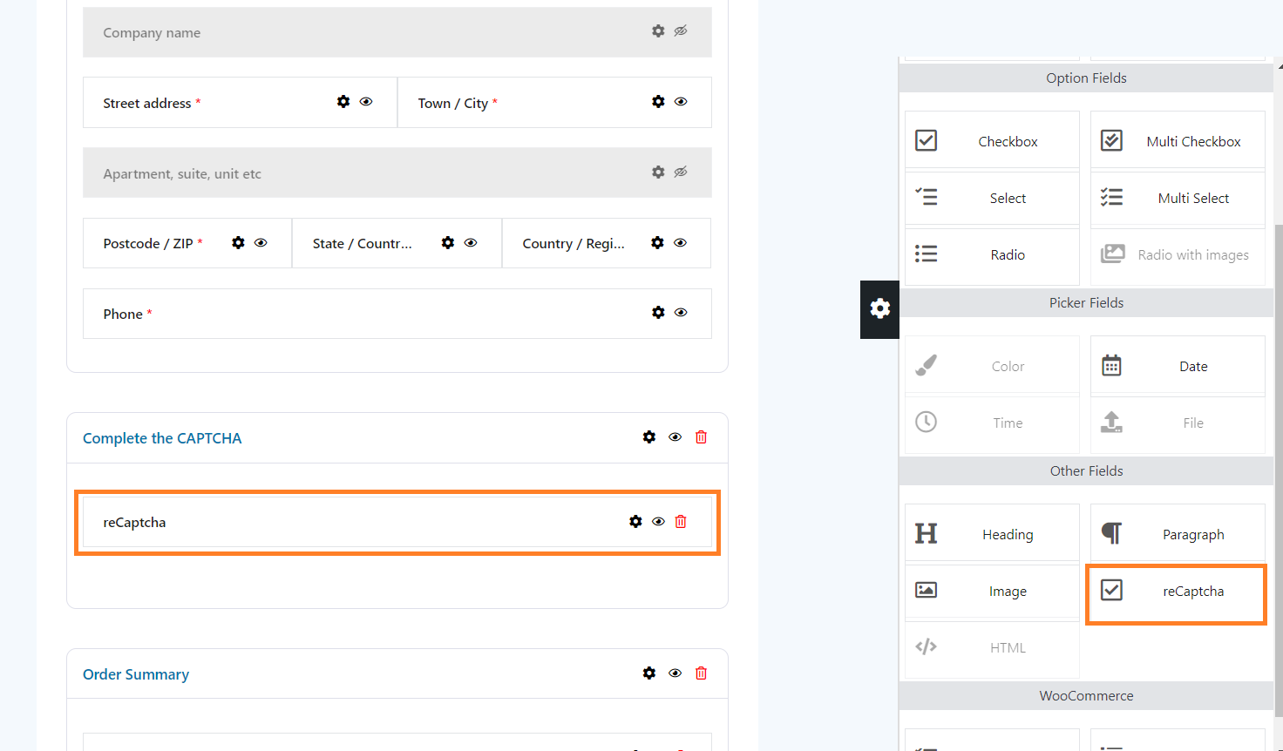Viewport: 1283px width, 751px height.
Task: Add a Time picker field
Action: click(x=992, y=423)
